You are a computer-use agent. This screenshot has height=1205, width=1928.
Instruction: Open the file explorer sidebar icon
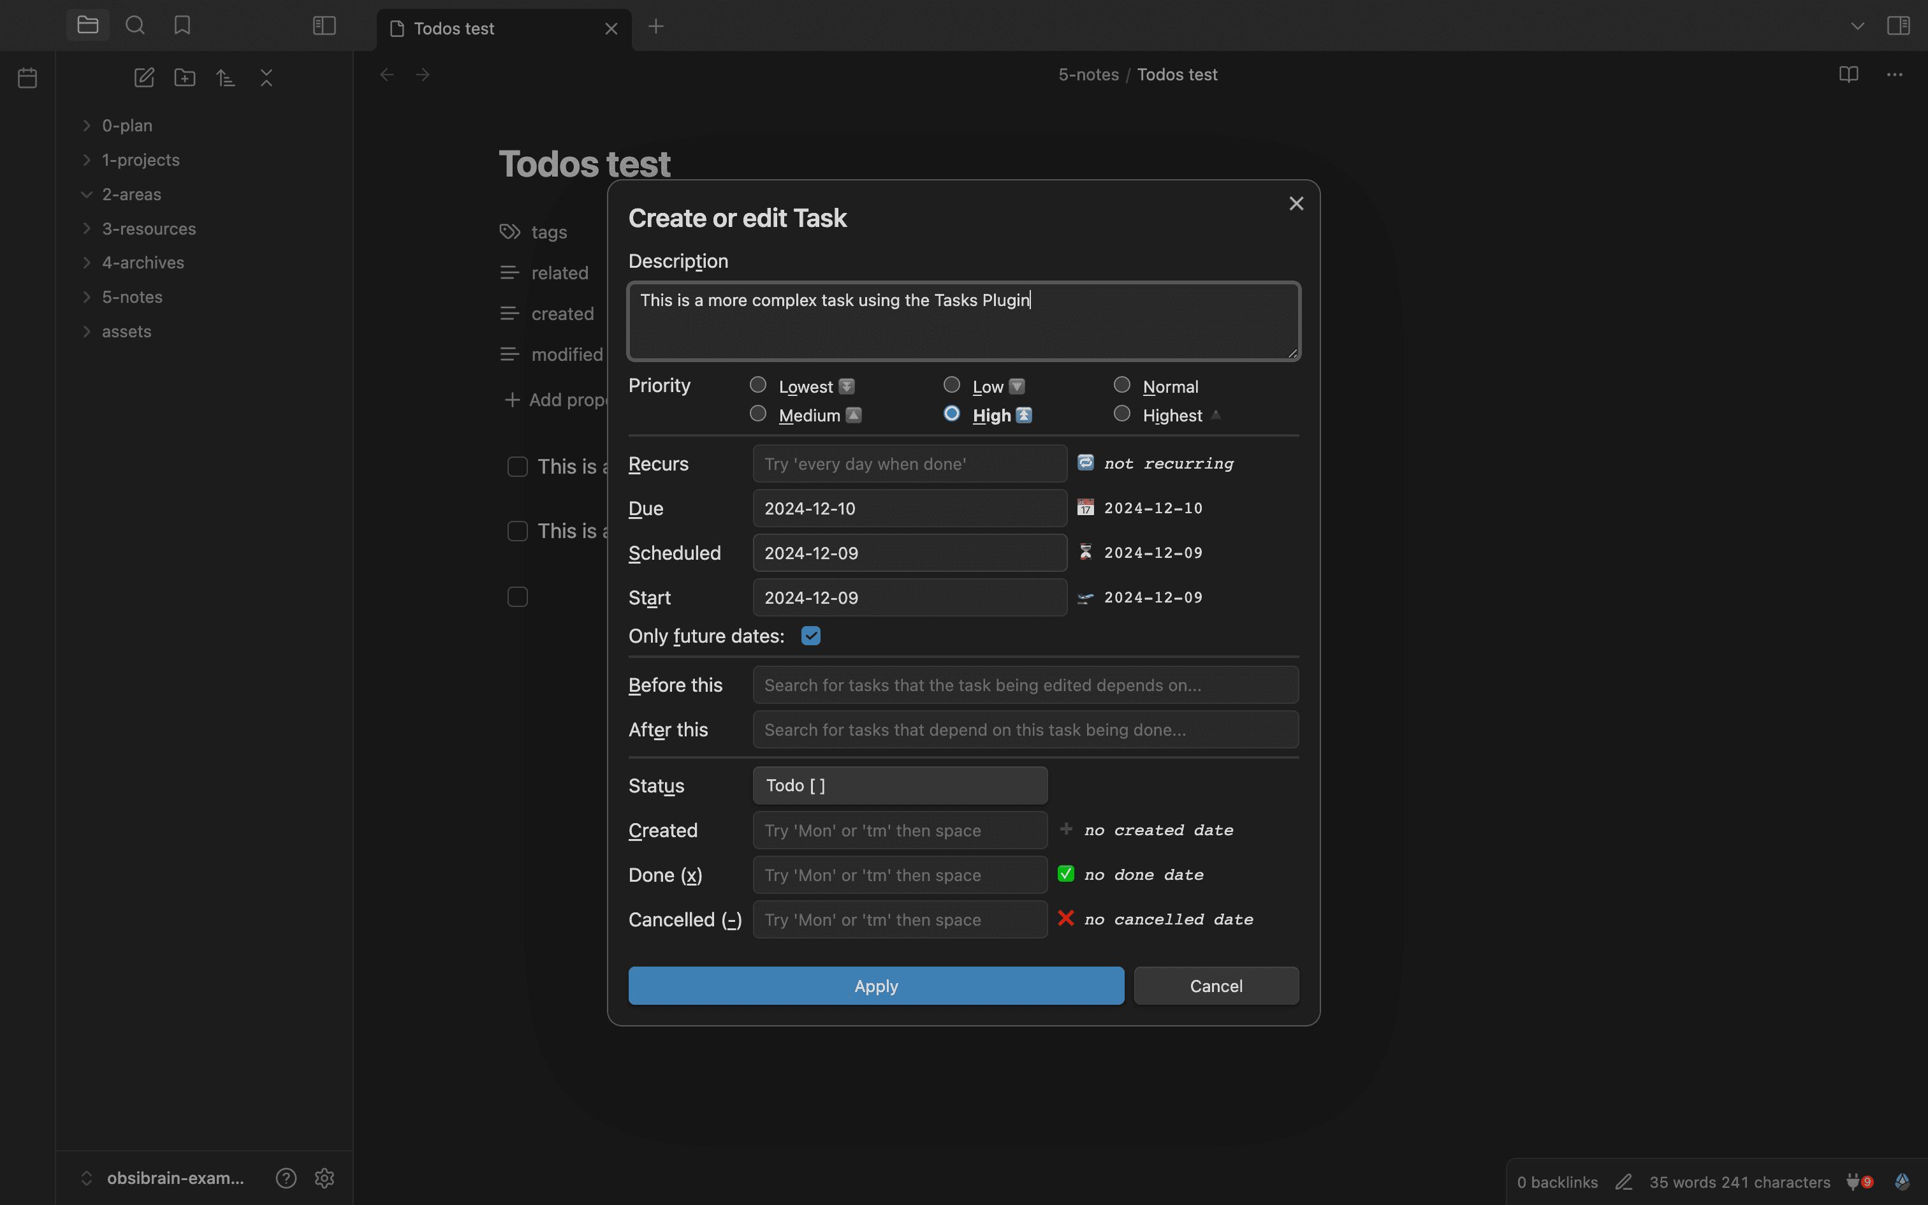coord(87,26)
